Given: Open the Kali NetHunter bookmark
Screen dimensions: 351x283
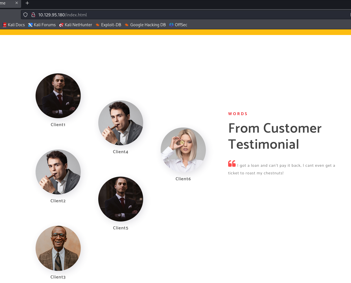Looking at the screenshot, I should point(75,25).
